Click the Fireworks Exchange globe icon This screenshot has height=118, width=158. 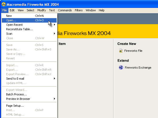click(121, 68)
